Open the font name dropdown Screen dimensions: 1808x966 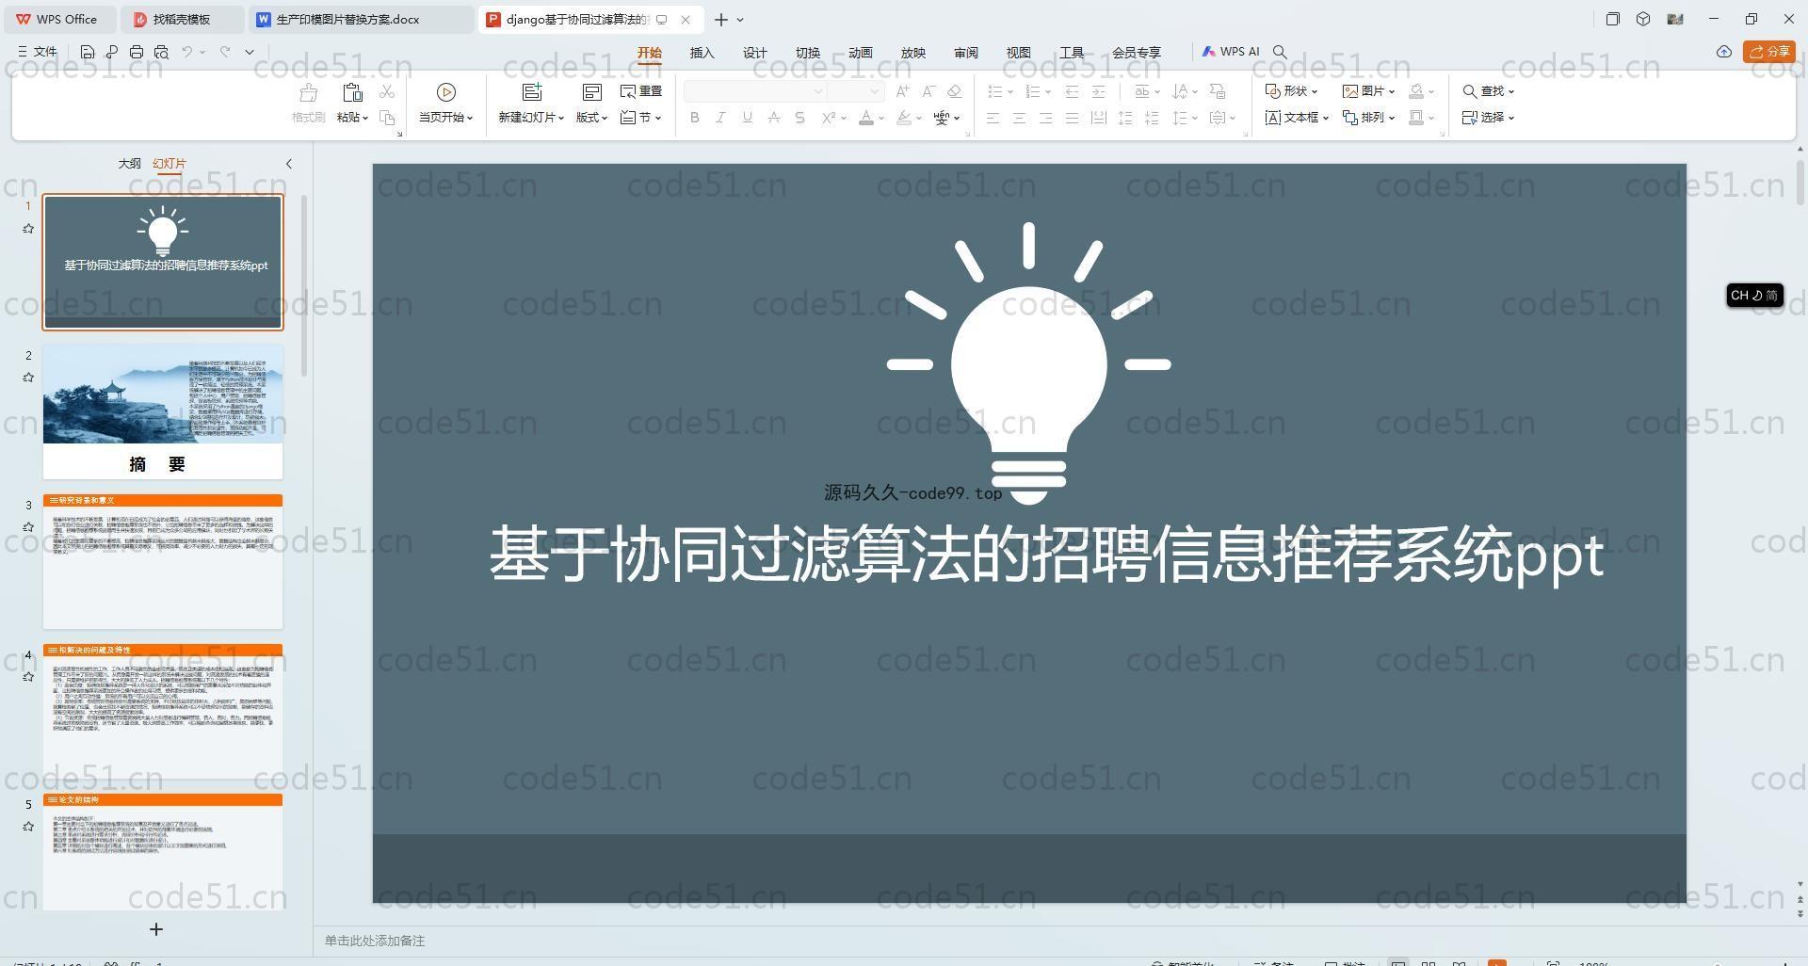[818, 91]
